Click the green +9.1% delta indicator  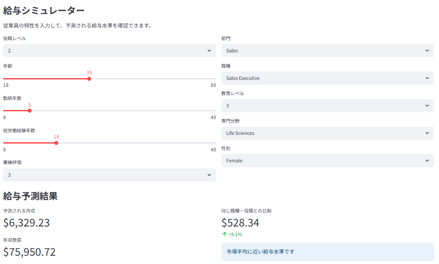click(232, 234)
